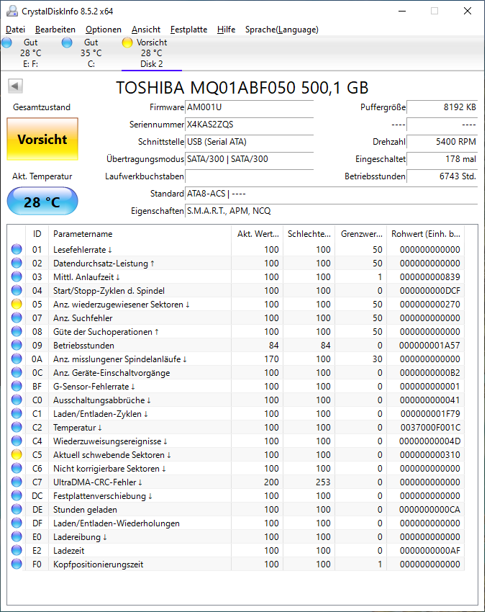Click the yellow status icon for row 05
487x612 pixels.
coord(17,305)
